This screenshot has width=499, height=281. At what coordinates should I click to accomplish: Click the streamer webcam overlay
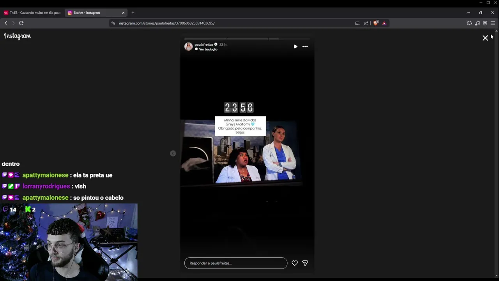coord(69,242)
